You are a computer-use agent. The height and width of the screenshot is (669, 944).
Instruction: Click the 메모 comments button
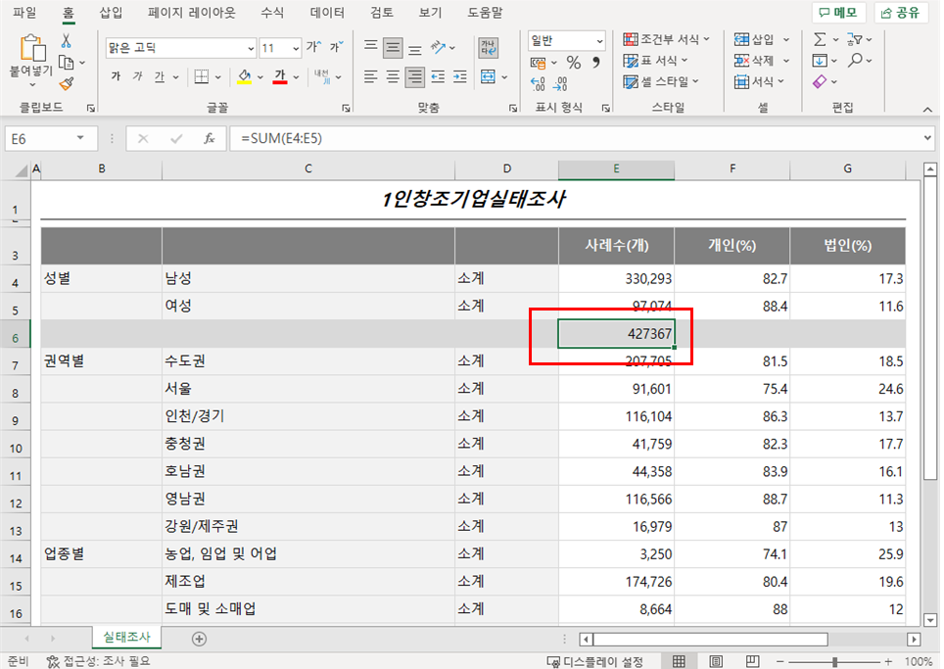(x=838, y=13)
